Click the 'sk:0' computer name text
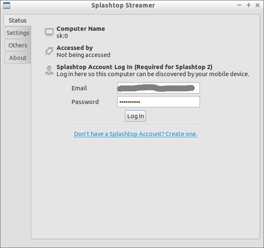This screenshot has height=248, width=264. click(x=62, y=36)
